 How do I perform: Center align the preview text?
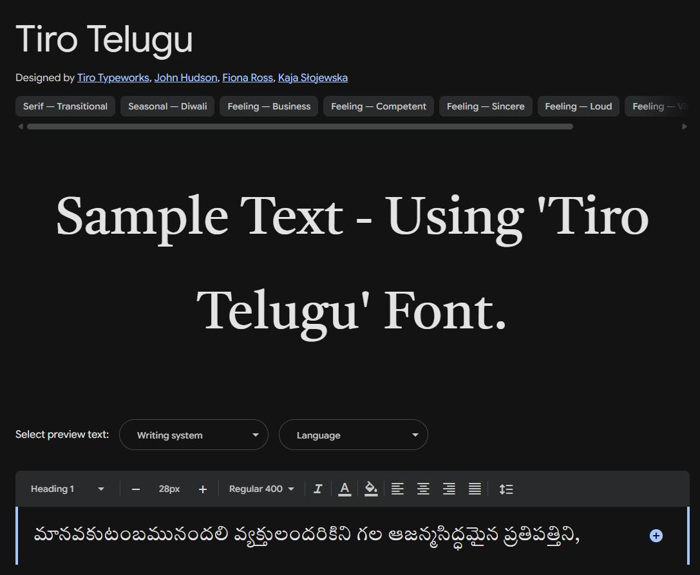pos(423,489)
